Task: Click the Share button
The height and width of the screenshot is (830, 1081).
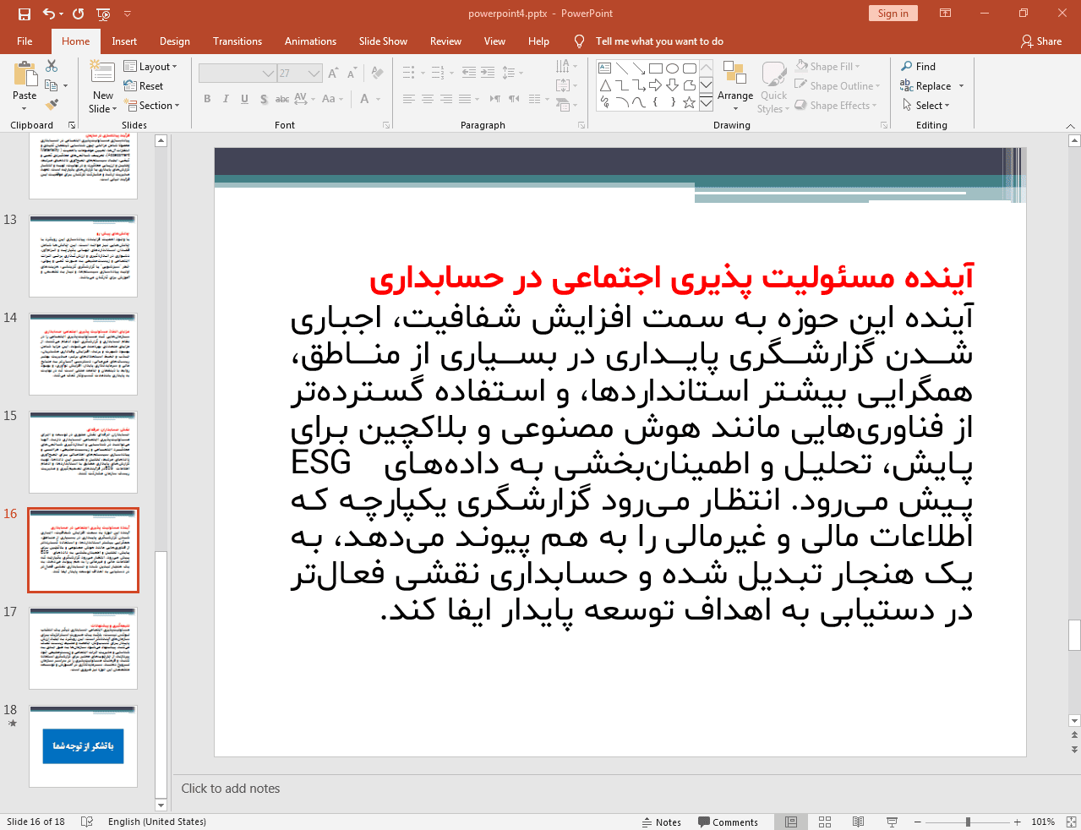Action: (1041, 41)
